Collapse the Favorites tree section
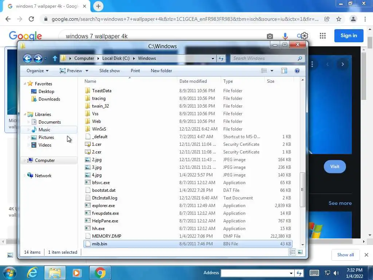 [25, 83]
